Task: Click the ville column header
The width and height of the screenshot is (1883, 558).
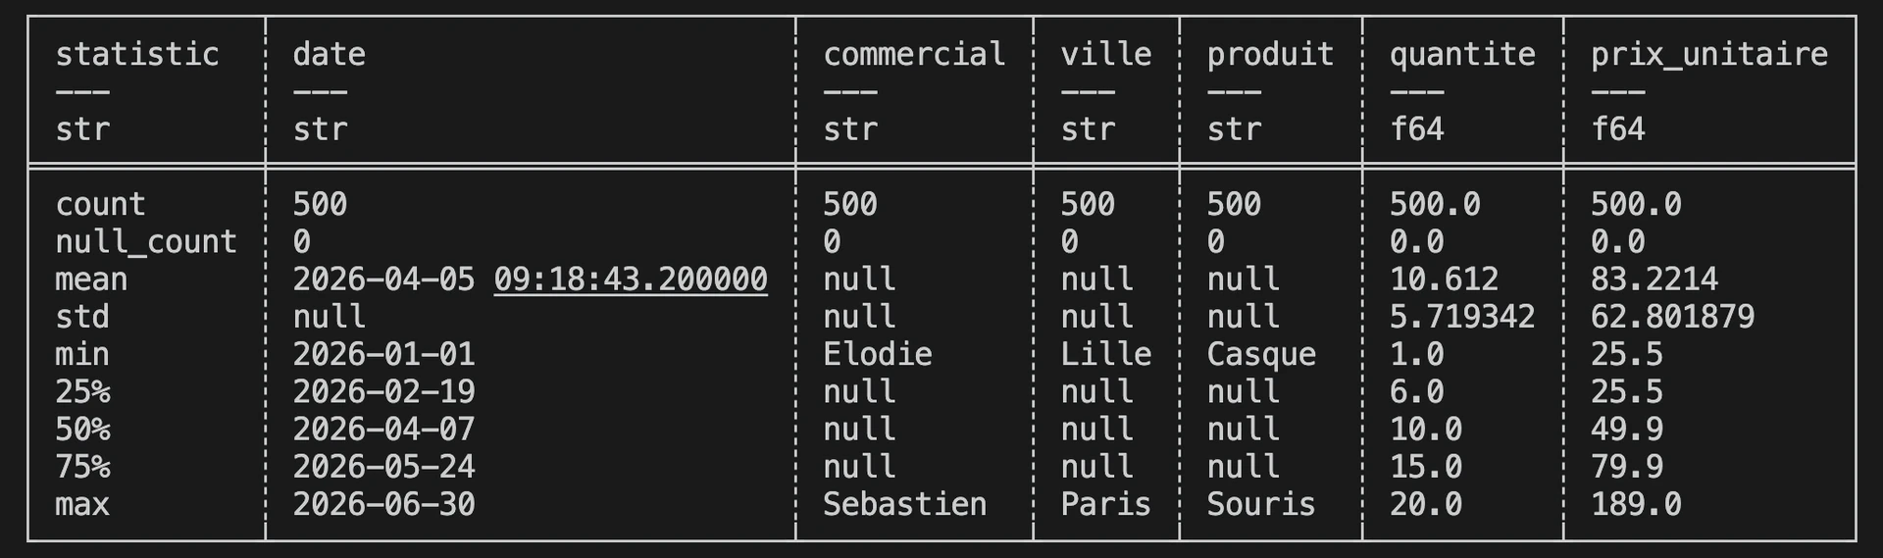Action: [1106, 54]
